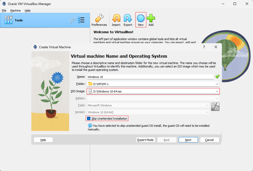Click the dialog heading about Name and Operating System

[x=119, y=56]
